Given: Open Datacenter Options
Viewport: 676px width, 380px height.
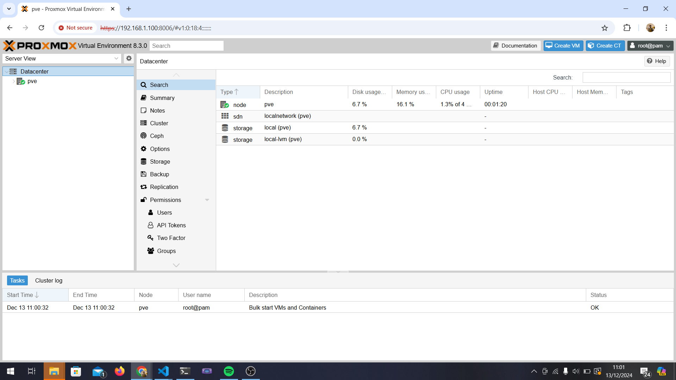Looking at the screenshot, I should tap(176, 149).
